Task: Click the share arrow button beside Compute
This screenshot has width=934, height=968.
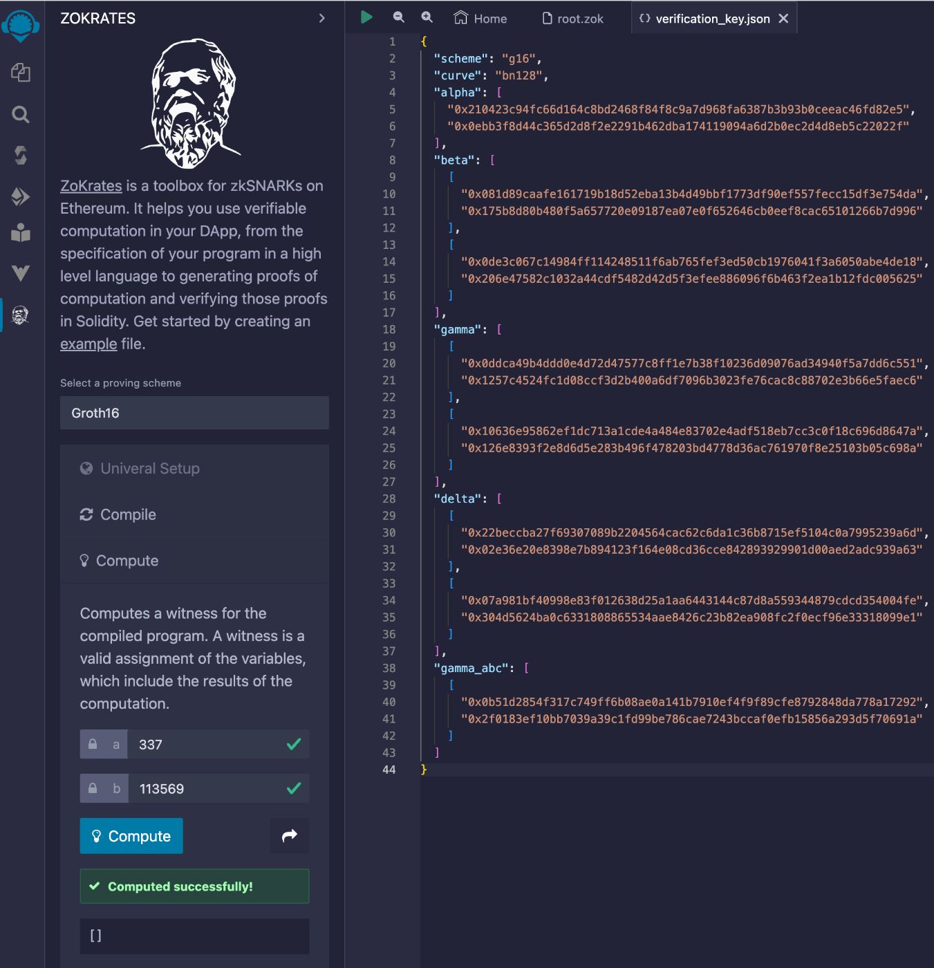Action: click(x=289, y=836)
